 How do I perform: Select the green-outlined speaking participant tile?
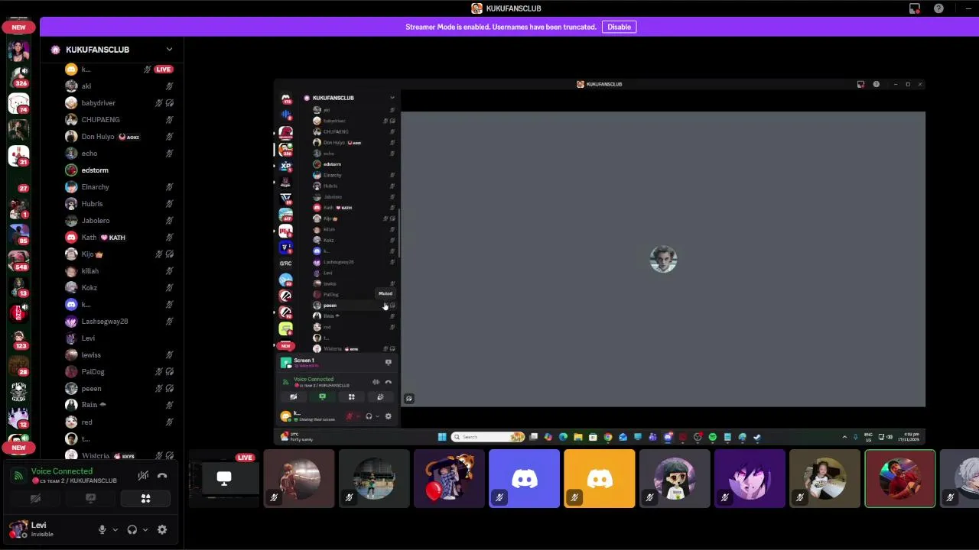point(900,479)
